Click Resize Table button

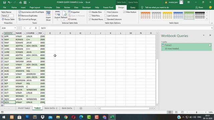8,19
